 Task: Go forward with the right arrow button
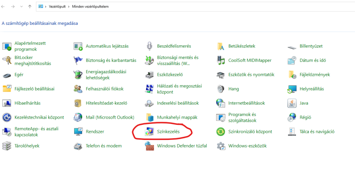(x=13, y=7)
